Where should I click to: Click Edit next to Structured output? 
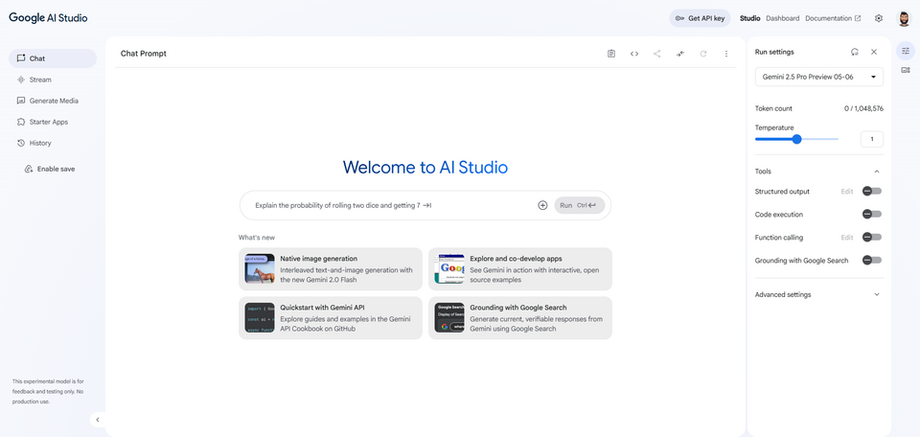[846, 192]
